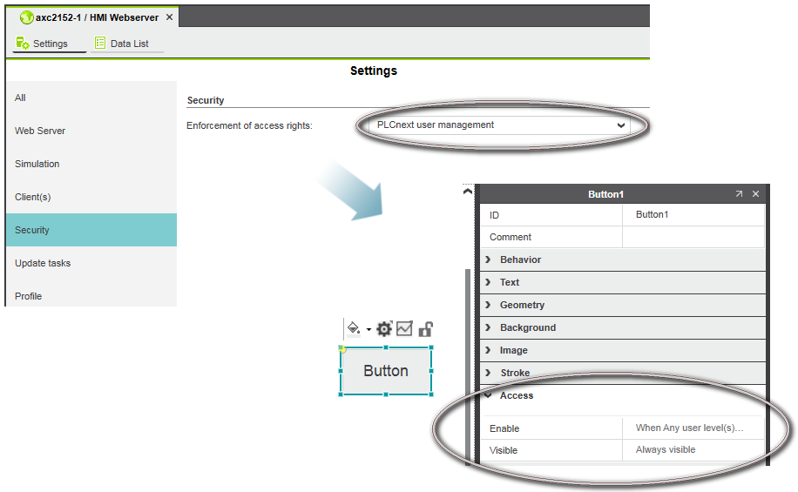
Task: Collapse the Access section
Action: pos(488,395)
